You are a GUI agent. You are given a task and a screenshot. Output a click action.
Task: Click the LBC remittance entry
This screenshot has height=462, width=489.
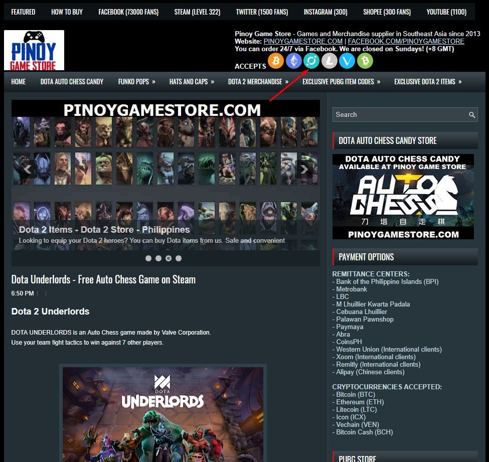[341, 296]
